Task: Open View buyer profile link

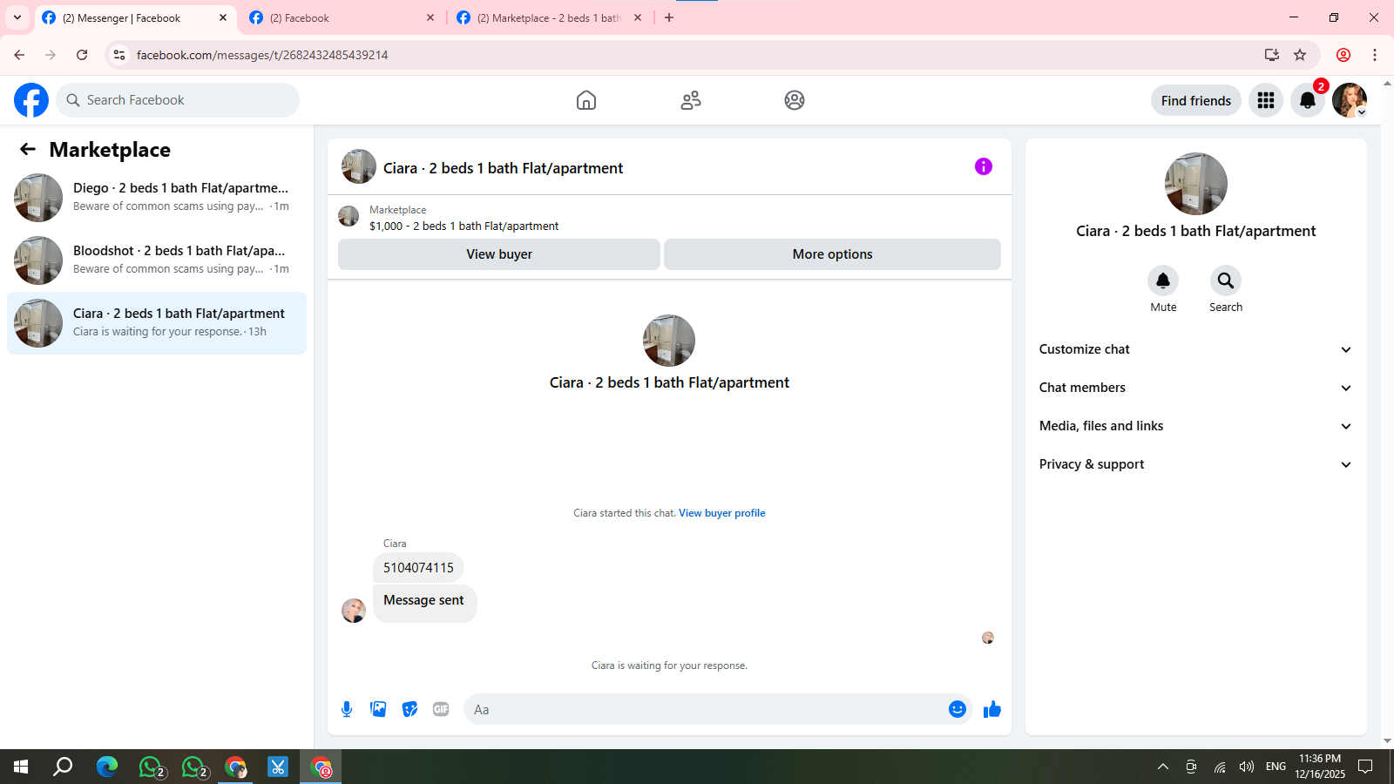Action: point(722,513)
